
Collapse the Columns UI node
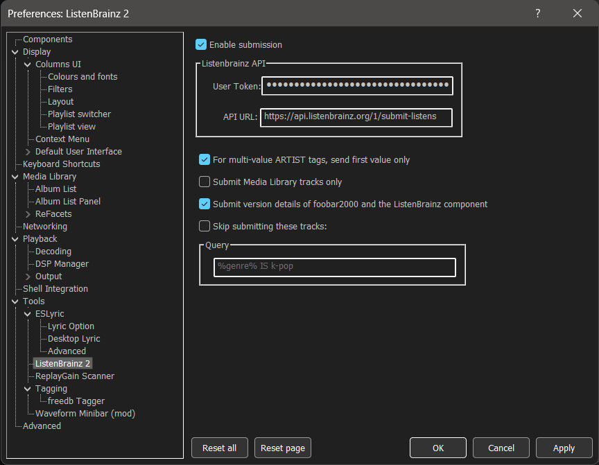pyautogui.click(x=28, y=64)
